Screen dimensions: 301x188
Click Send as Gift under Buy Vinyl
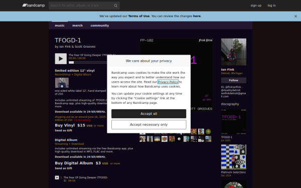[63, 130]
